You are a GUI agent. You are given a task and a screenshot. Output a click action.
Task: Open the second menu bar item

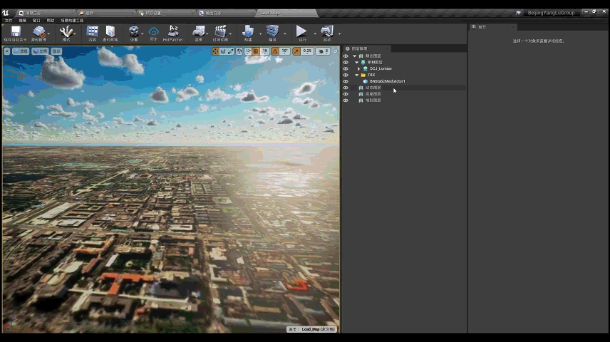[22, 21]
